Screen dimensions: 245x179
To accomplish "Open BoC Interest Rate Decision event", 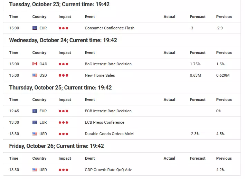I will (x=108, y=64).
